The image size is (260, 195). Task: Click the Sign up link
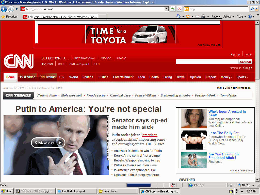pyautogui.click(x=235, y=55)
